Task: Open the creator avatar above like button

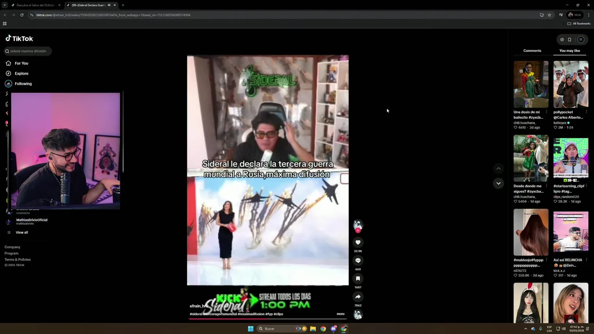Action: 358,225
